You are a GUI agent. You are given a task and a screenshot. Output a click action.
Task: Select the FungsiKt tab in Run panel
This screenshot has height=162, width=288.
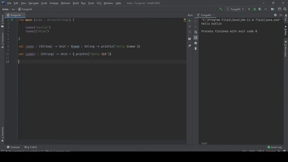[206, 15]
